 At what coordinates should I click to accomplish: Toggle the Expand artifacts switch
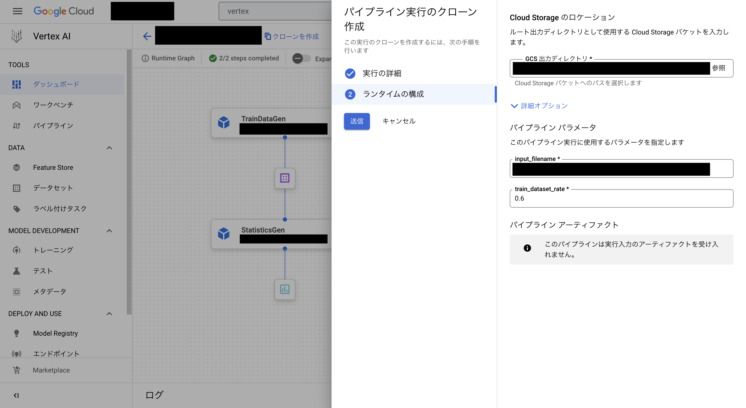tap(301, 58)
